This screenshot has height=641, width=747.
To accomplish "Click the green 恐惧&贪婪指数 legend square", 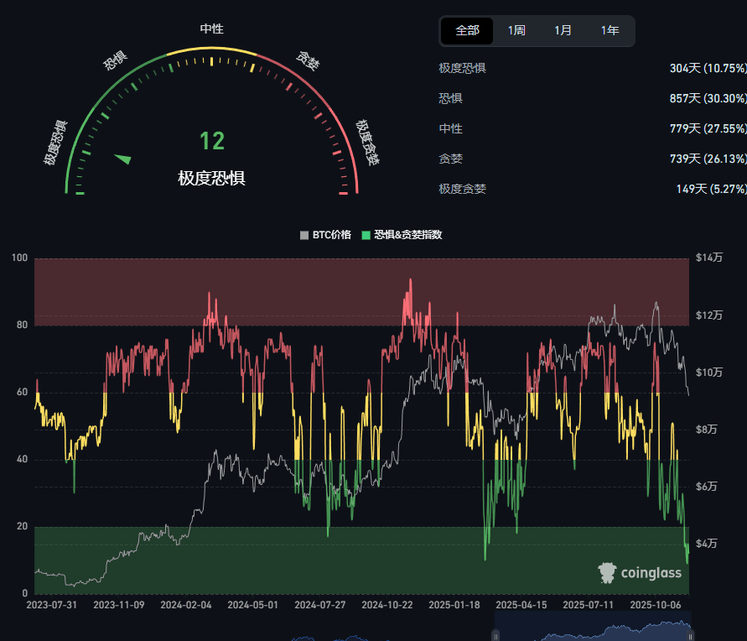I will click(366, 235).
